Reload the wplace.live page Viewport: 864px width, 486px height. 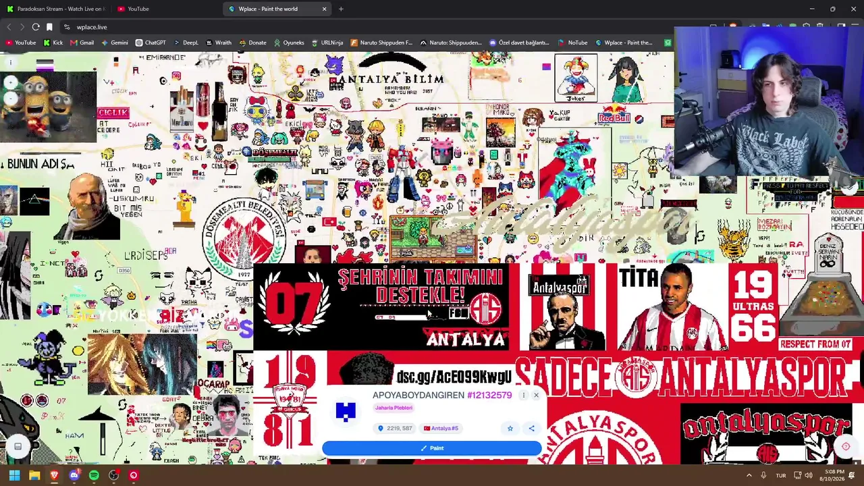pyautogui.click(x=36, y=27)
